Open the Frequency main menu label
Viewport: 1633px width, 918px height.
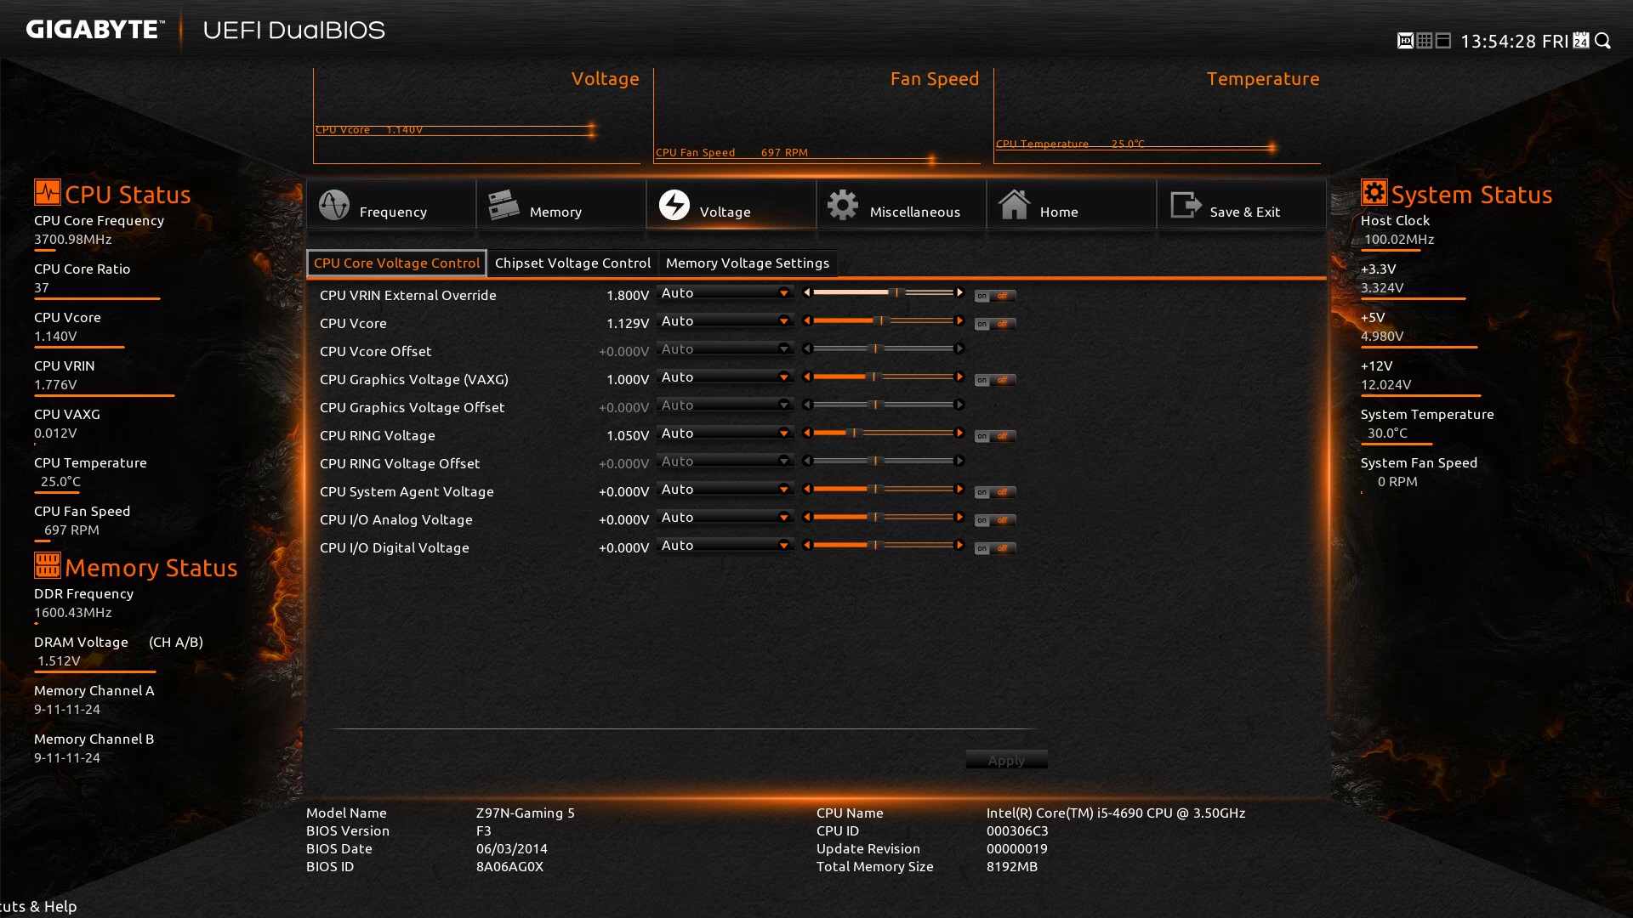tap(393, 212)
